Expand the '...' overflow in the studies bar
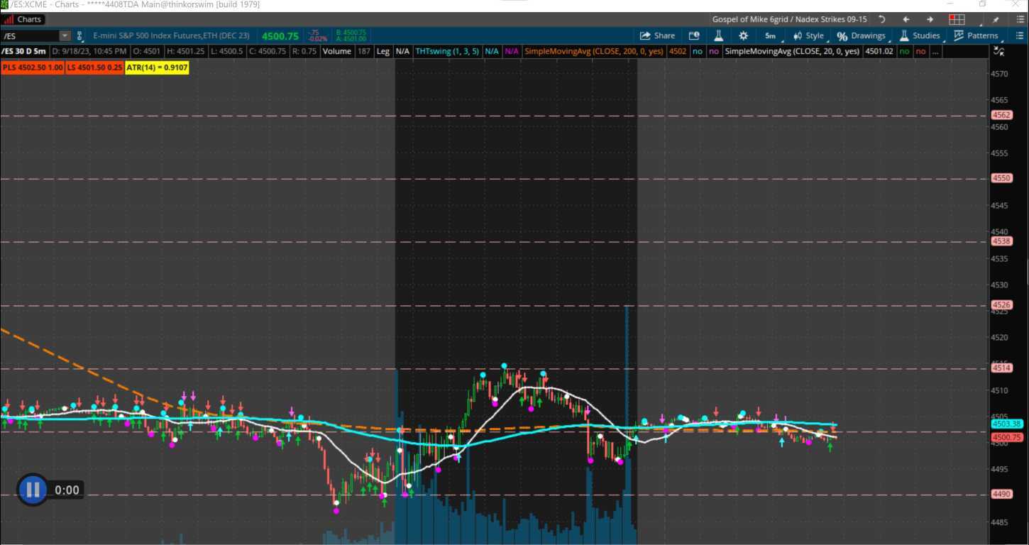The height and width of the screenshot is (545, 1029). [x=935, y=51]
